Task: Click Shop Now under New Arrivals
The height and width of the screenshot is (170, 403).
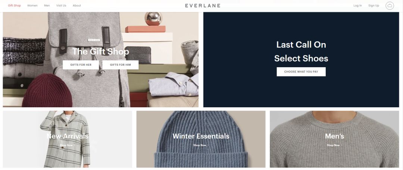Action: point(67,145)
